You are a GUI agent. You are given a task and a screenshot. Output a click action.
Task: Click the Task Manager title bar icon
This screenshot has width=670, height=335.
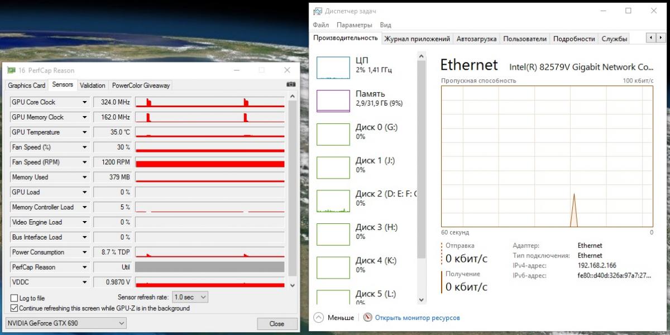click(318, 11)
